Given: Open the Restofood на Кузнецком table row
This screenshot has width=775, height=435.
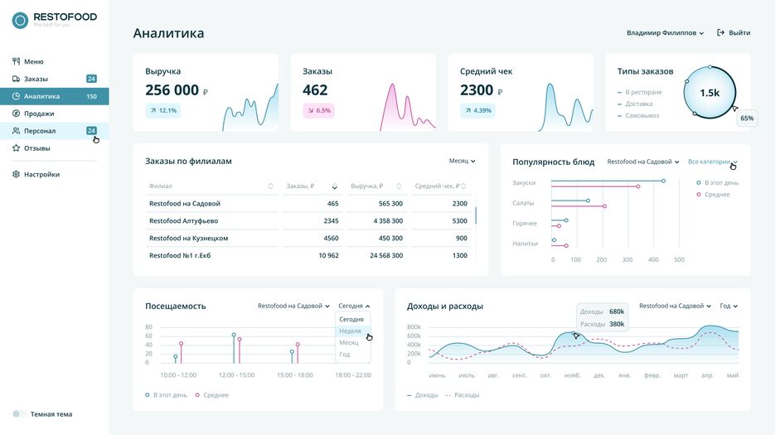Looking at the screenshot, I should 308,238.
